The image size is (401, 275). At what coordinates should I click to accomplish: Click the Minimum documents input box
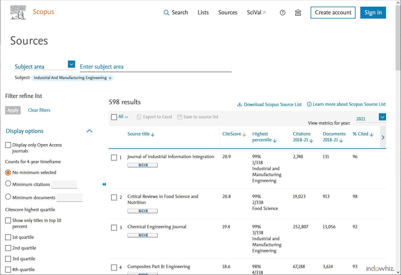[x=69, y=197]
